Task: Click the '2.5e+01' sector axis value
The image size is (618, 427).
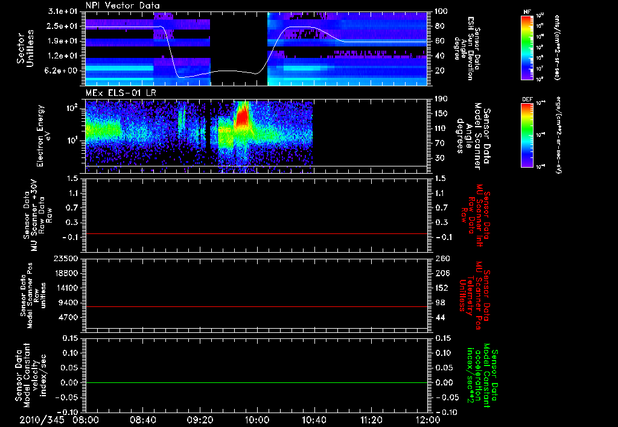Action: 63,26
